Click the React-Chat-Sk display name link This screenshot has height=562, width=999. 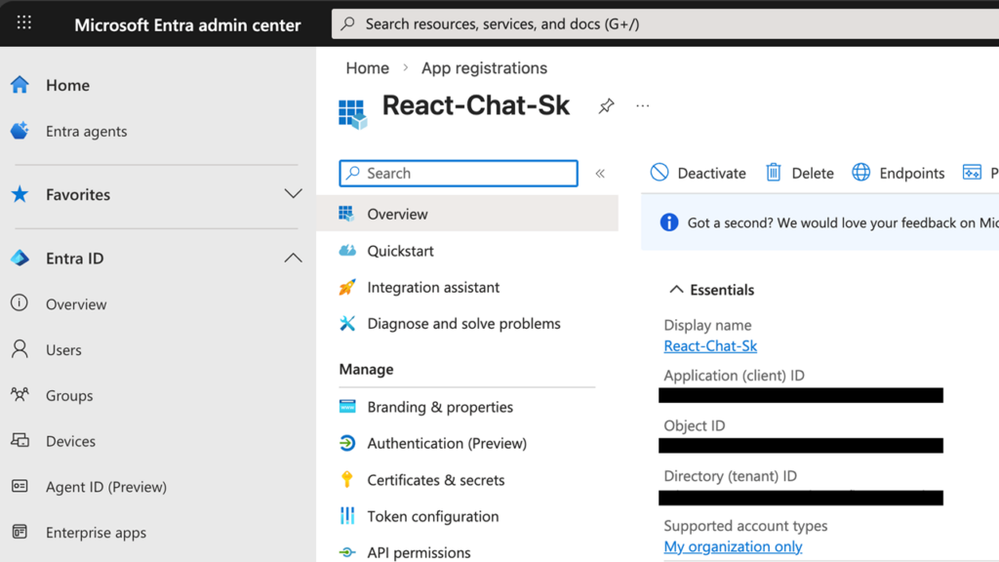tap(710, 346)
